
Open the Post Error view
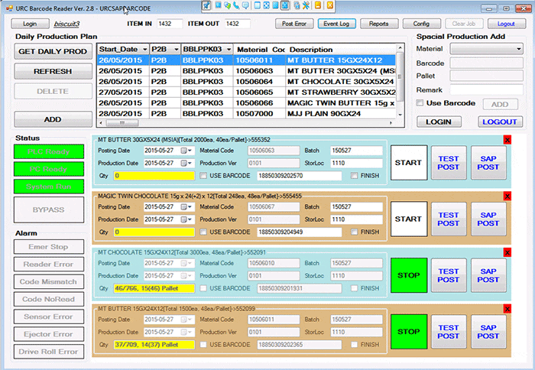coord(294,24)
